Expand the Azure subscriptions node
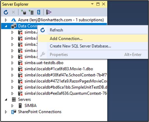Viewport: 149px width, 122px height. click(6, 20)
